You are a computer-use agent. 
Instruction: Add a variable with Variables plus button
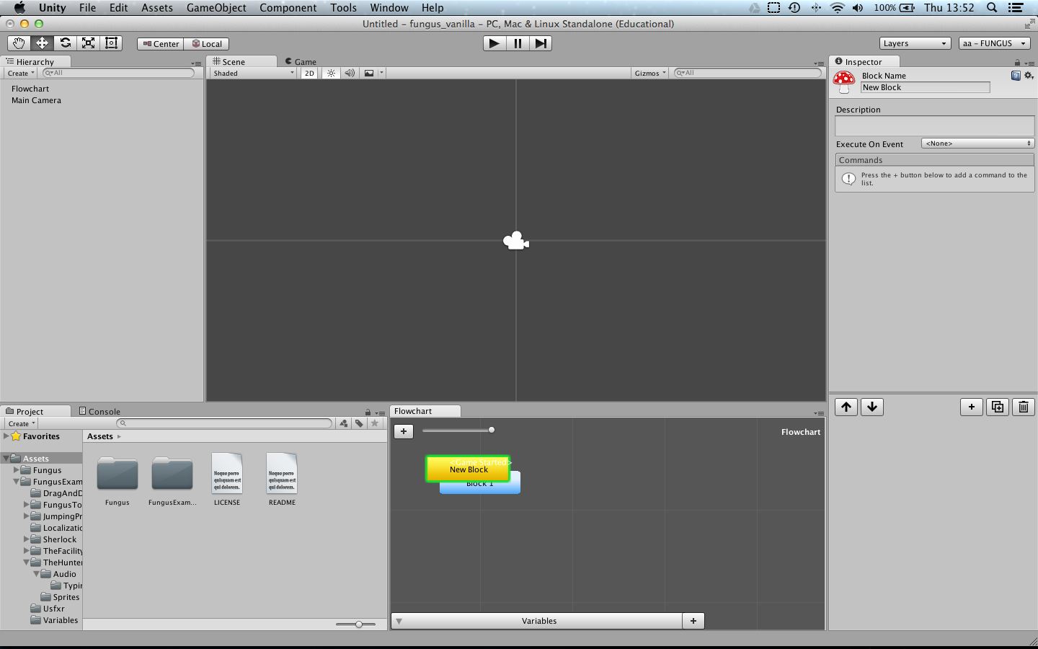pyautogui.click(x=693, y=621)
